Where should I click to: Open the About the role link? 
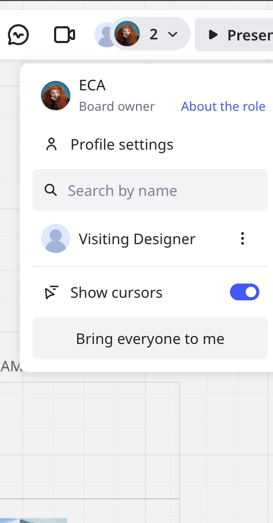click(223, 107)
